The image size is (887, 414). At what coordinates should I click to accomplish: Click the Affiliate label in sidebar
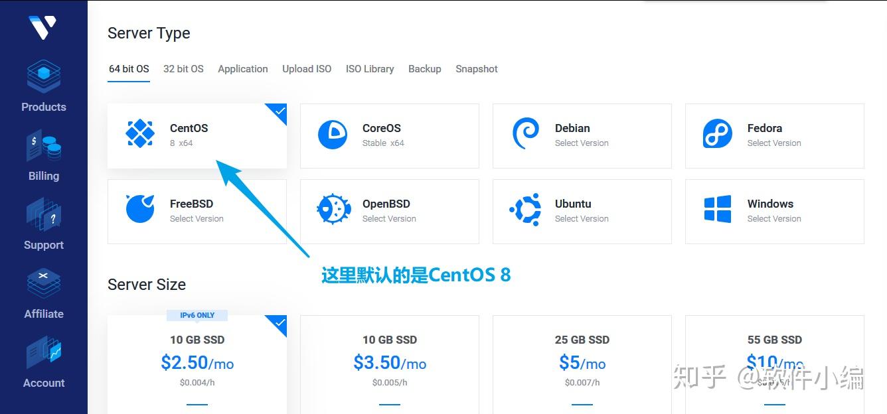click(x=44, y=314)
